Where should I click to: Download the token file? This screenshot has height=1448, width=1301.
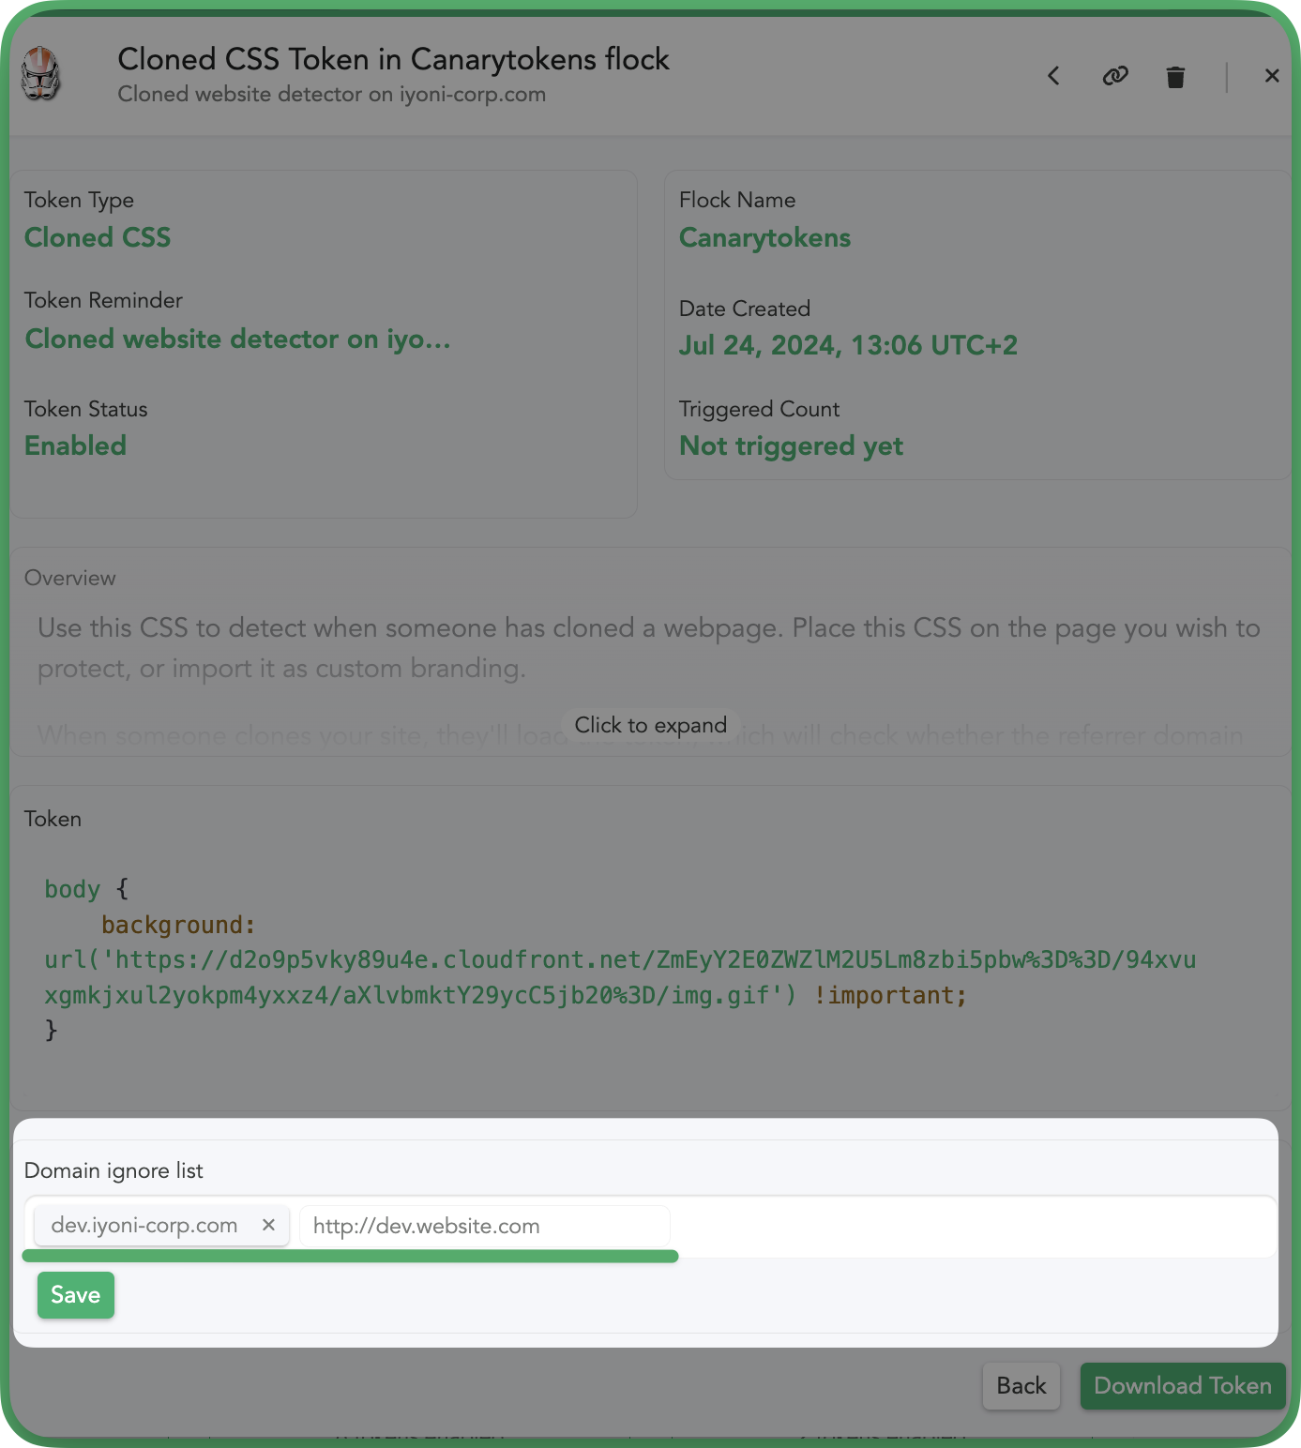[x=1183, y=1386]
